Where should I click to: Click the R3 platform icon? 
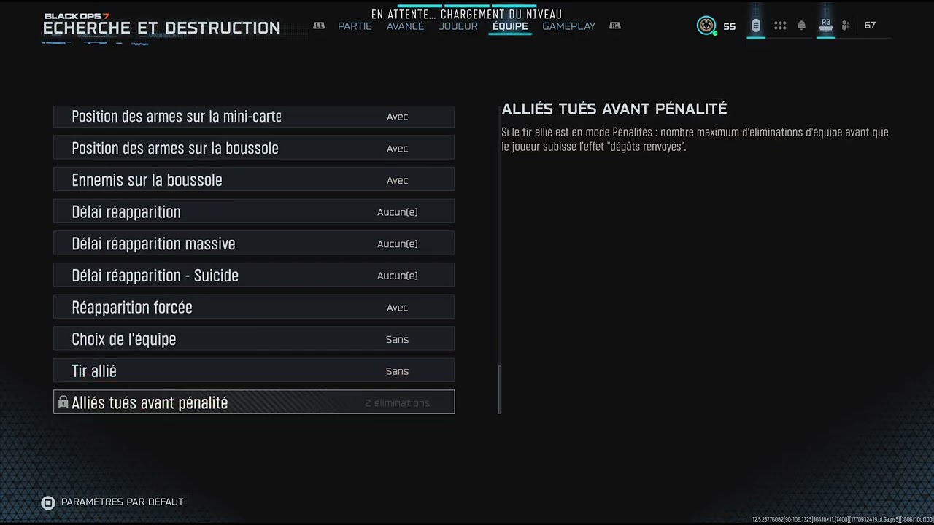(x=826, y=25)
